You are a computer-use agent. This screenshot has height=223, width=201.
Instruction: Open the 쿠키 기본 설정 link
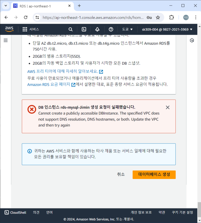click(182, 212)
